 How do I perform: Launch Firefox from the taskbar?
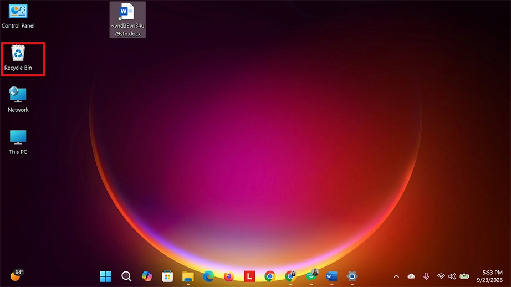point(229,276)
